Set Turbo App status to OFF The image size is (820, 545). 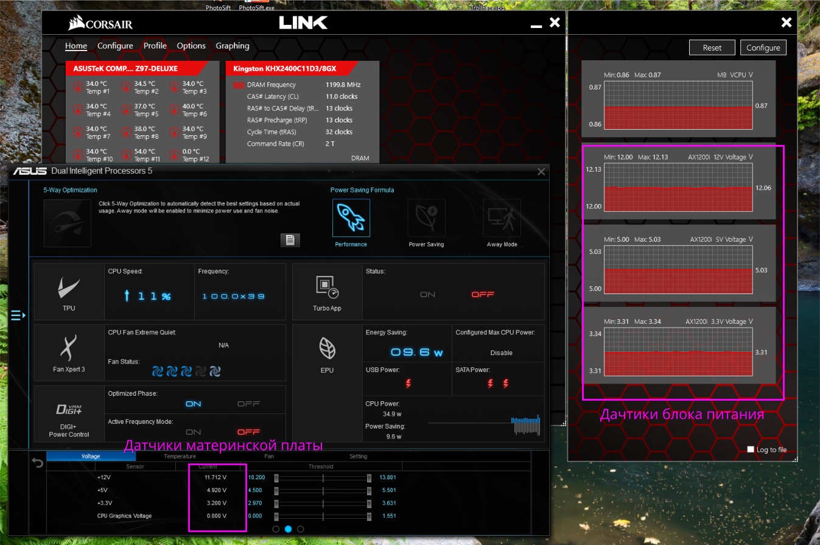[x=483, y=295]
